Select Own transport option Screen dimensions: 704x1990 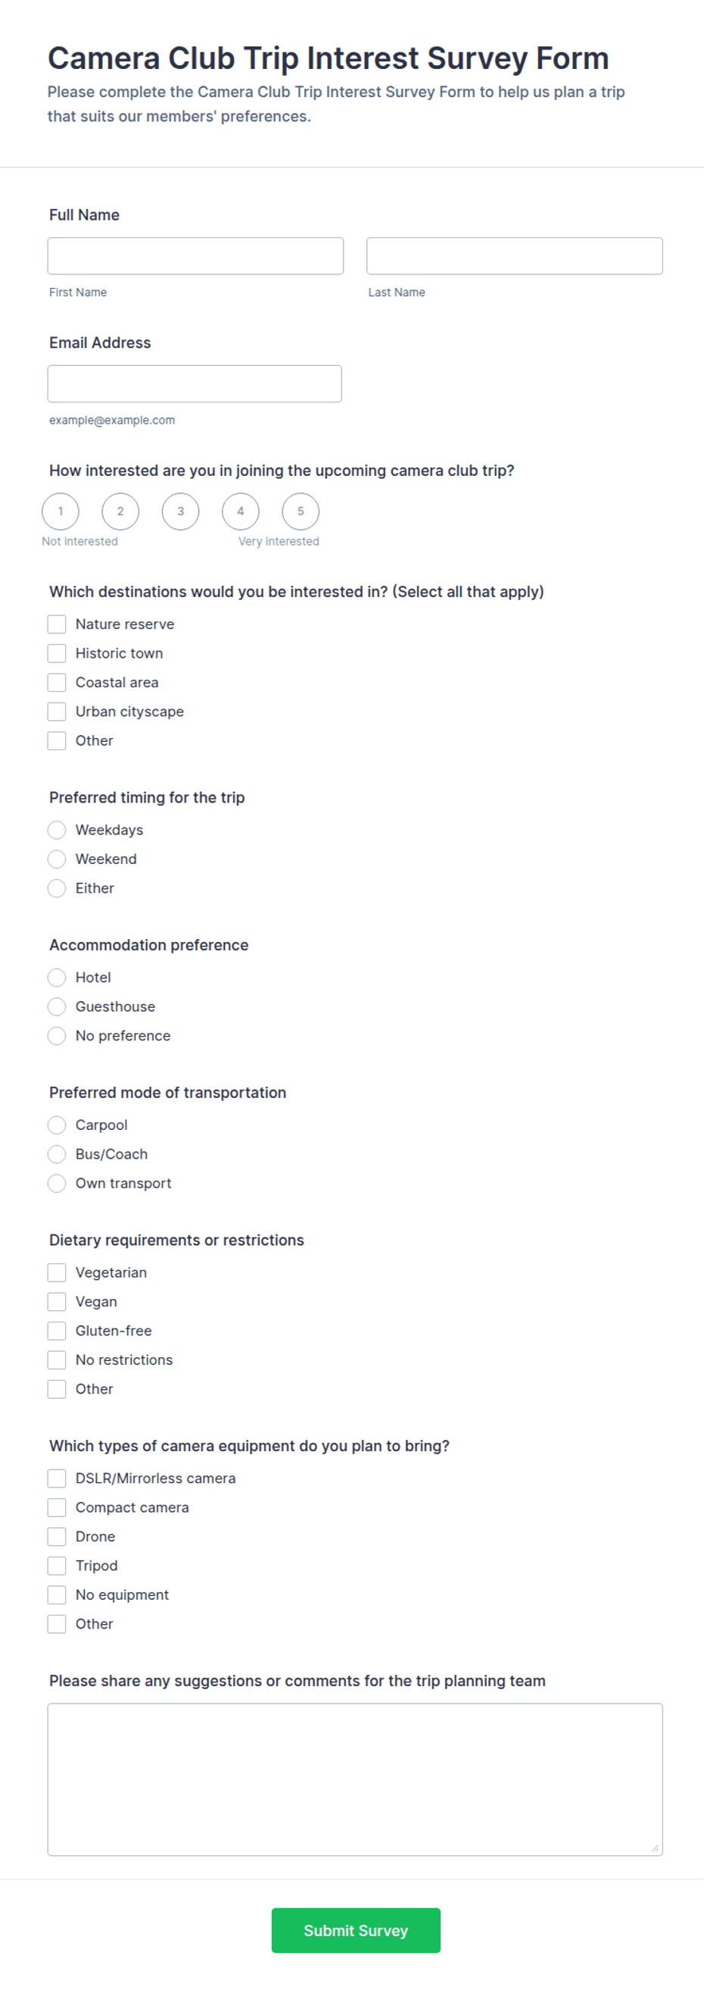pyautogui.click(x=56, y=1184)
